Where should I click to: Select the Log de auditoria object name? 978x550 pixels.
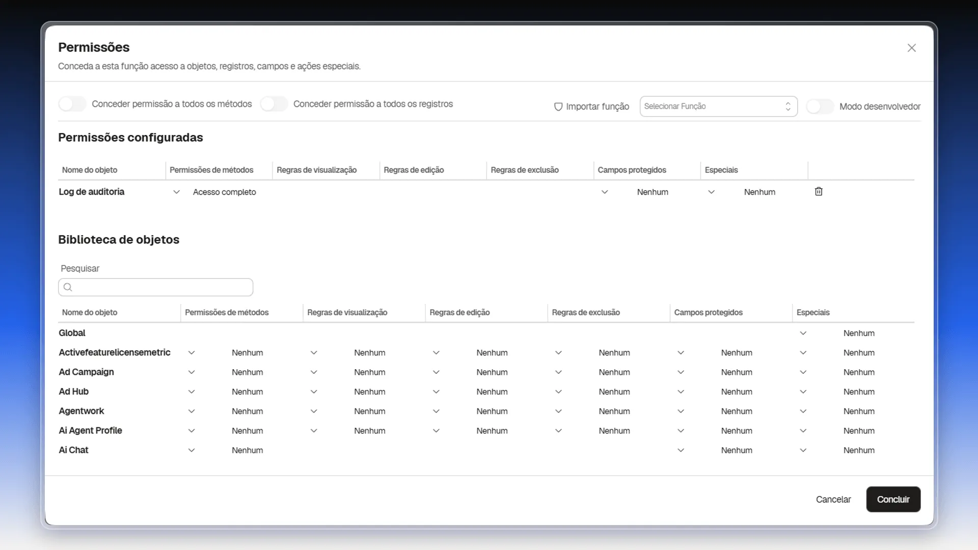click(x=91, y=191)
